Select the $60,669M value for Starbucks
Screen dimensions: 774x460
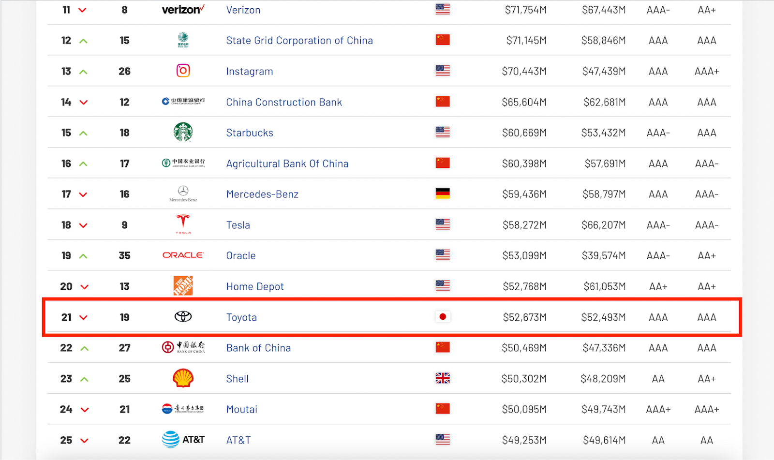(x=524, y=133)
